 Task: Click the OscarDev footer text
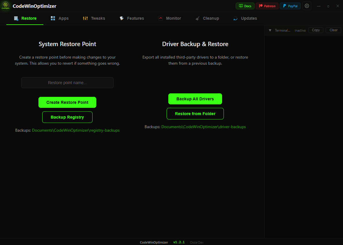point(197,243)
